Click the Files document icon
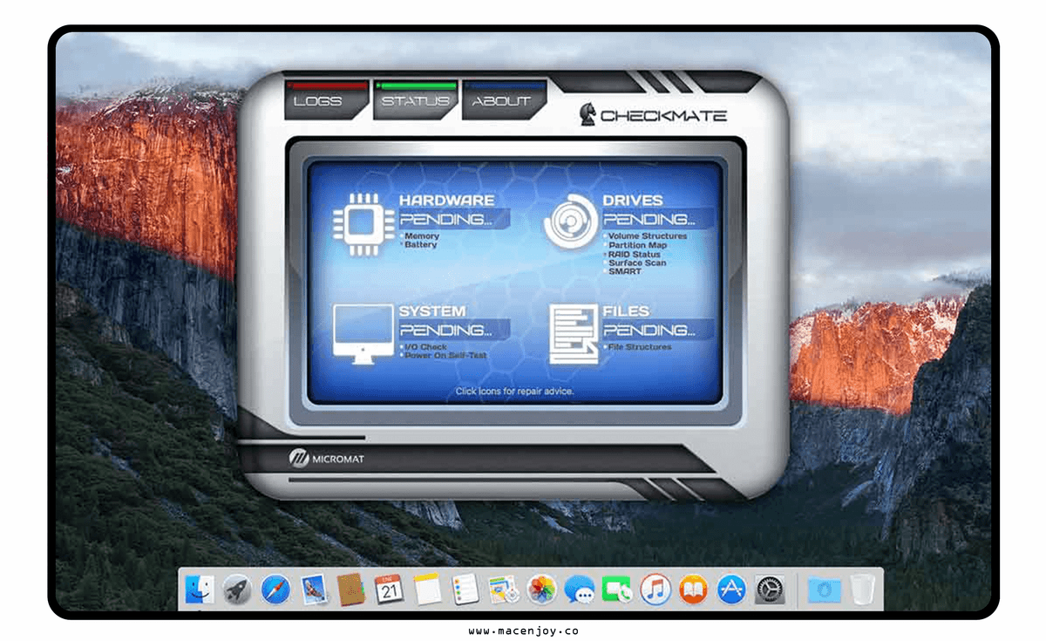 click(574, 334)
